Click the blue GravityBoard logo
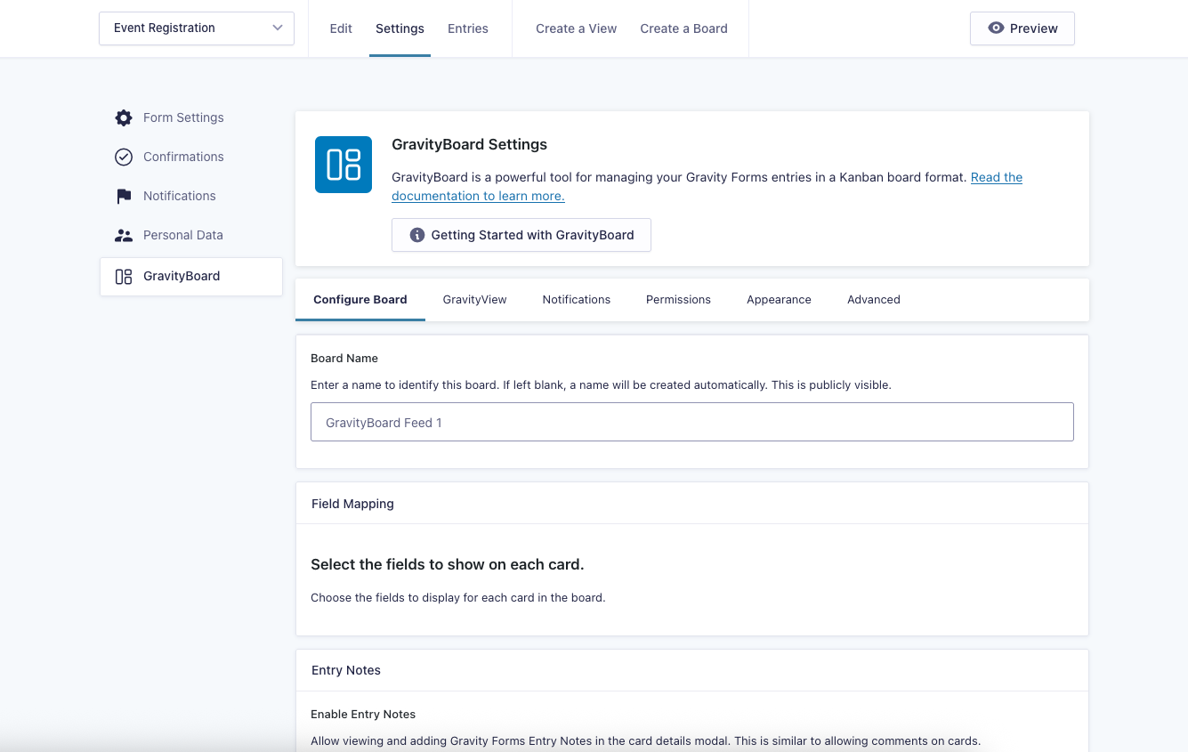 tap(343, 165)
